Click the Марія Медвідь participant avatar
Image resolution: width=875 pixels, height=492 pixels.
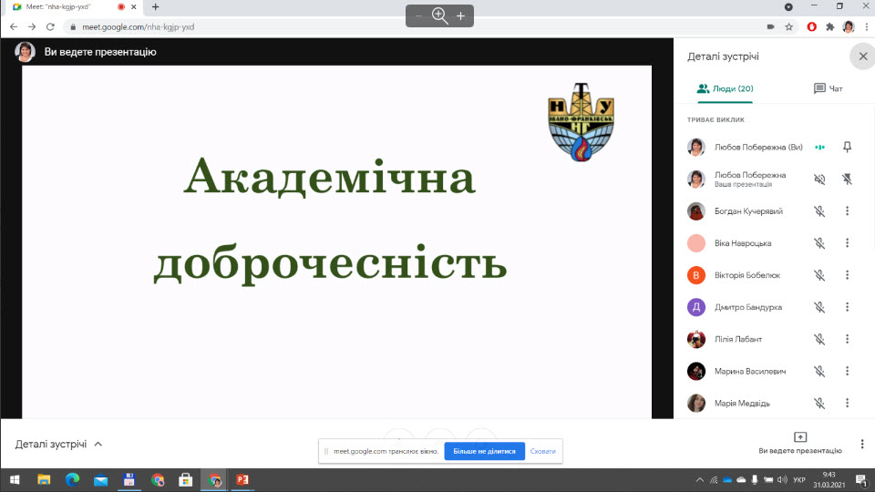696,404
